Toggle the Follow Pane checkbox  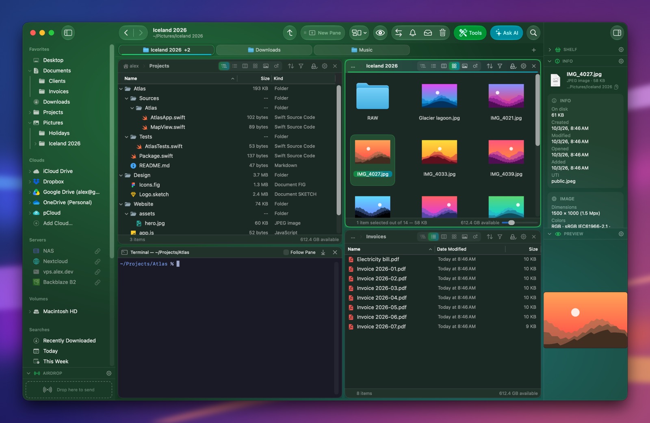tap(286, 253)
